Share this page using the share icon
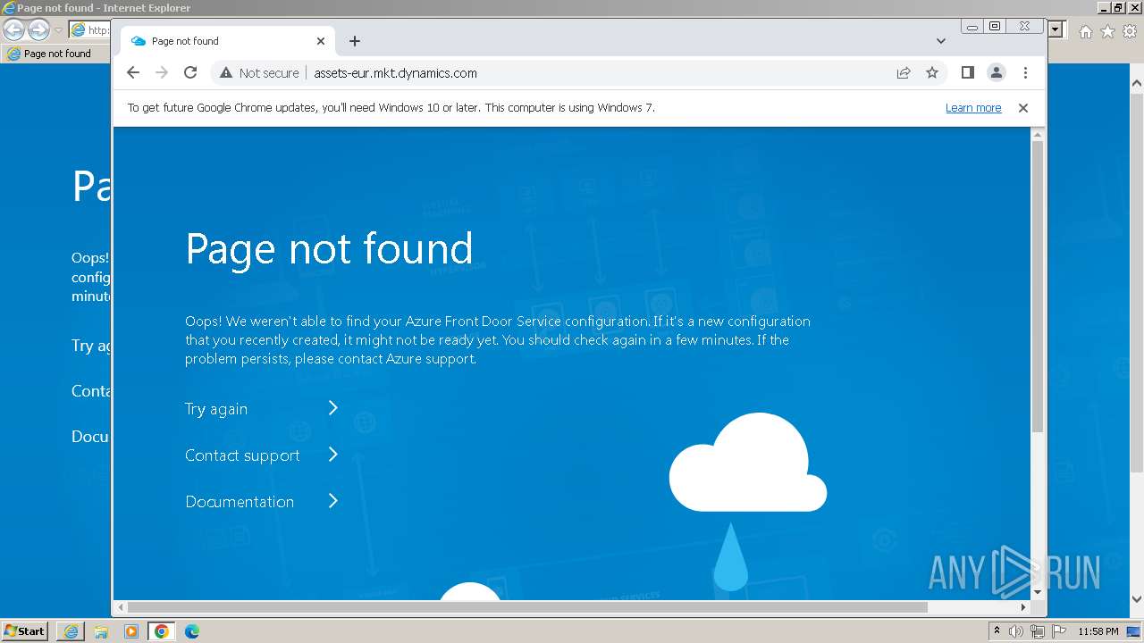This screenshot has width=1144, height=643. click(904, 73)
